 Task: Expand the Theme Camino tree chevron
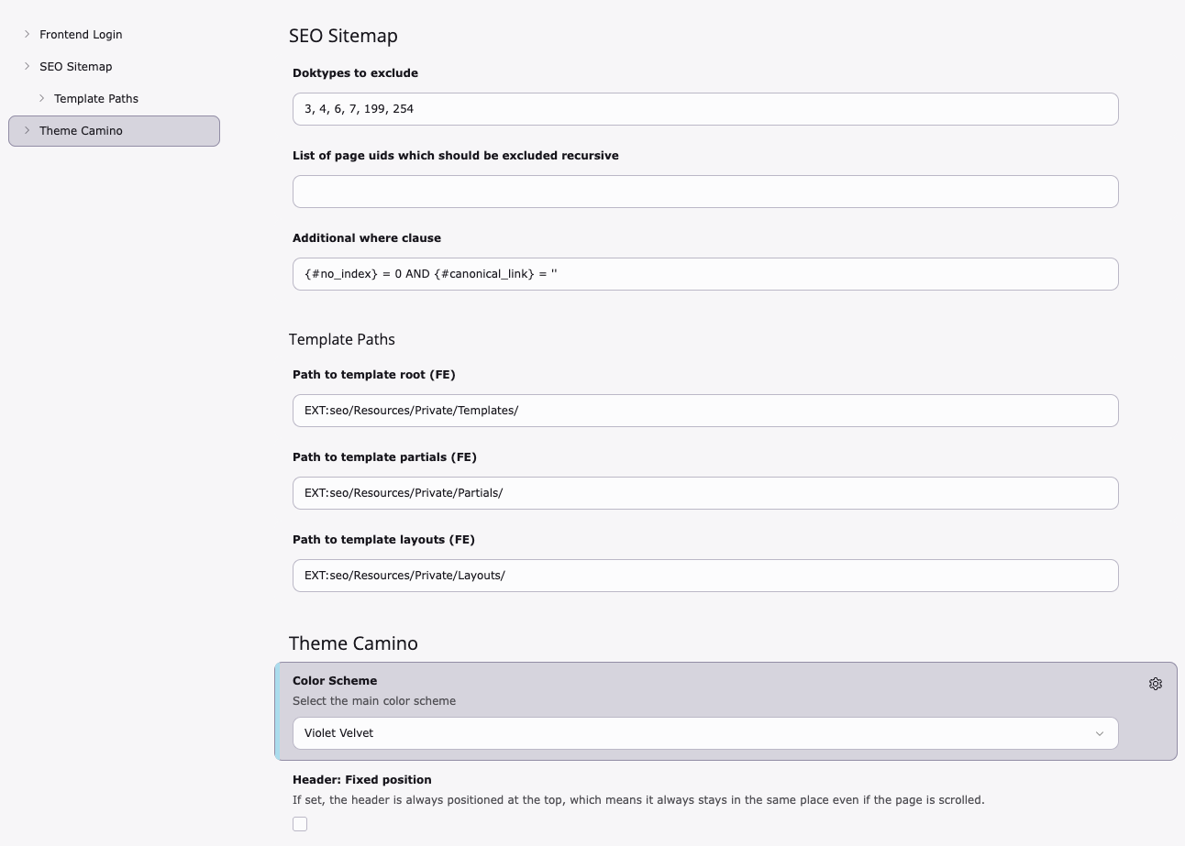(25, 130)
